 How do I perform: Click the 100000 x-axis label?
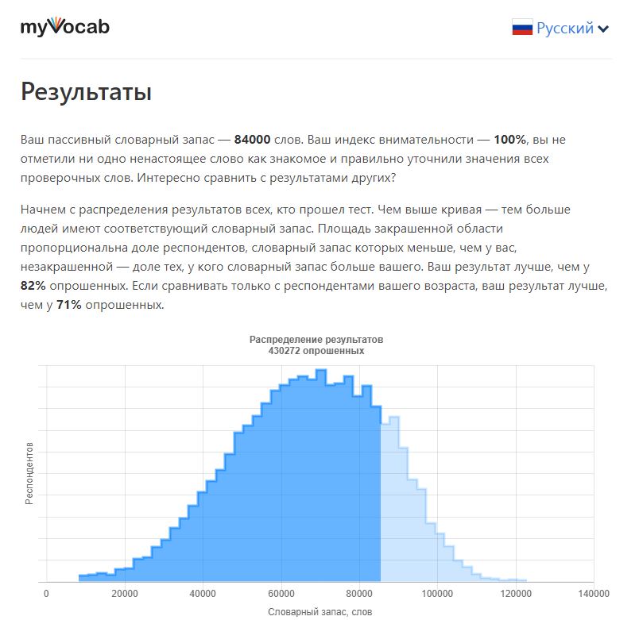coord(437,594)
